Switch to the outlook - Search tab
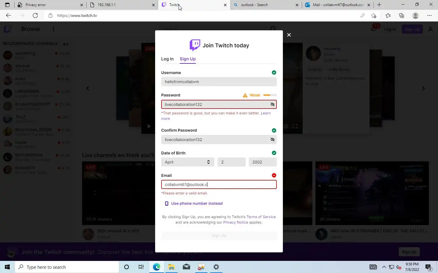The height and width of the screenshot is (273, 438). 266,5
